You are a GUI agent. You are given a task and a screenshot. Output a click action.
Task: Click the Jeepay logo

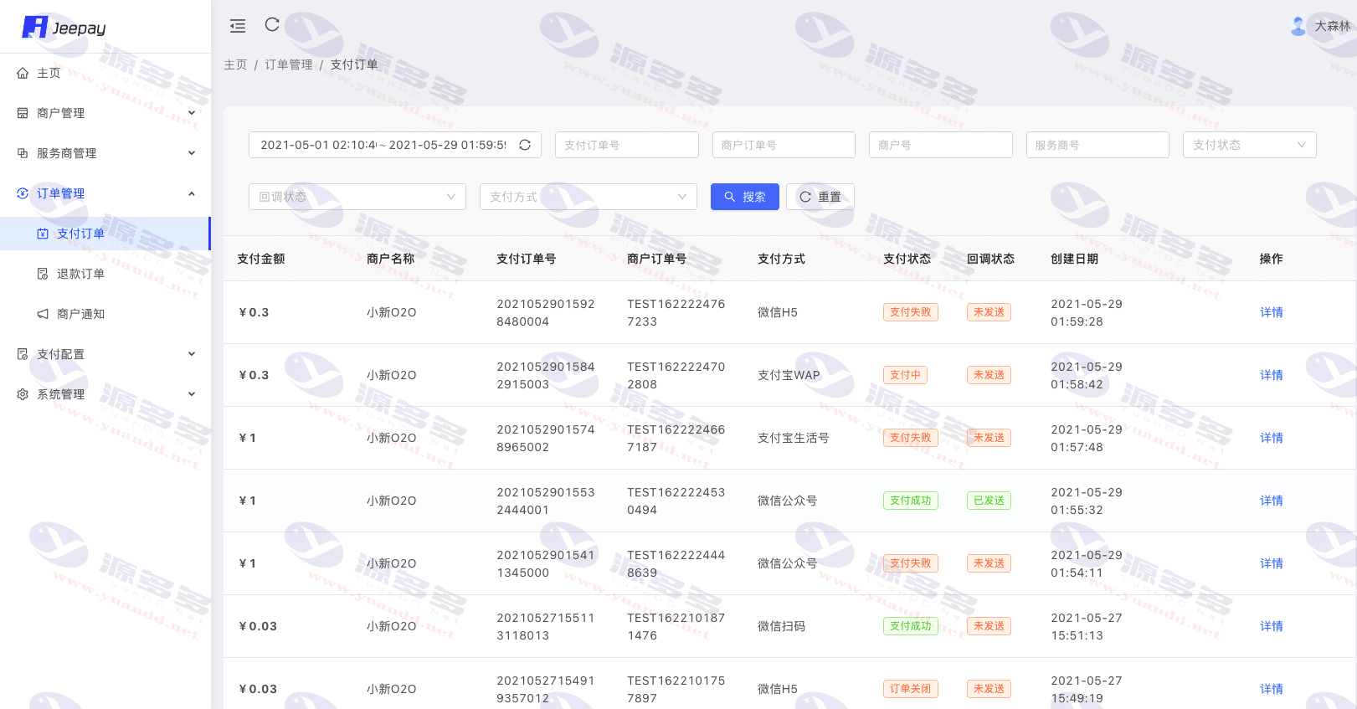(x=64, y=27)
